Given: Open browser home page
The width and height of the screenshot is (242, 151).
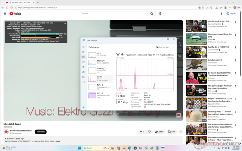Looking at the screenshot, I should 11,8.
